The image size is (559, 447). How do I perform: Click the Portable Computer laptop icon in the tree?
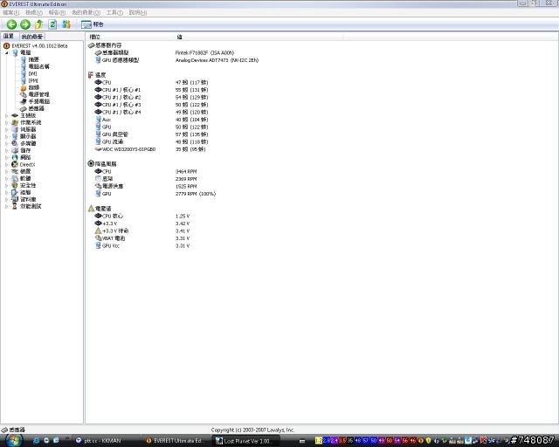coord(24,101)
